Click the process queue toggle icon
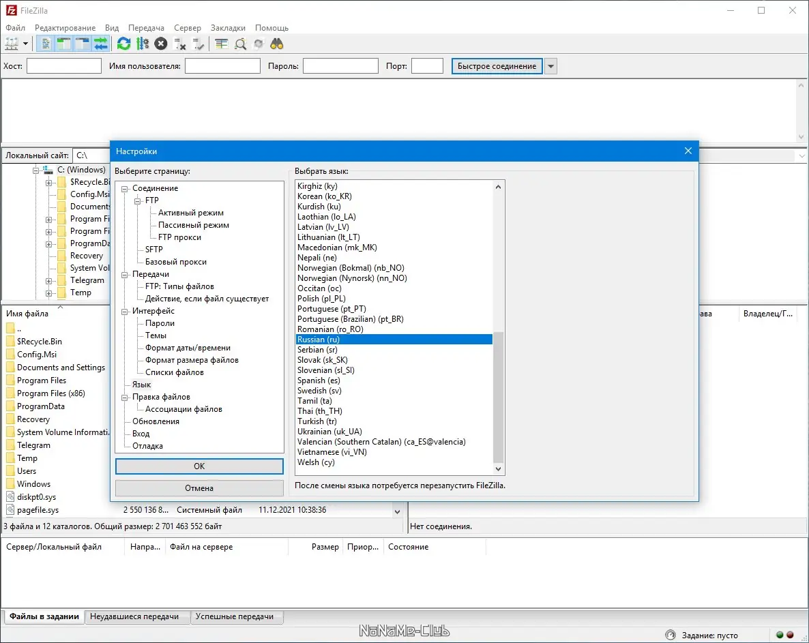Image resolution: width=809 pixels, height=643 pixels. pos(142,44)
